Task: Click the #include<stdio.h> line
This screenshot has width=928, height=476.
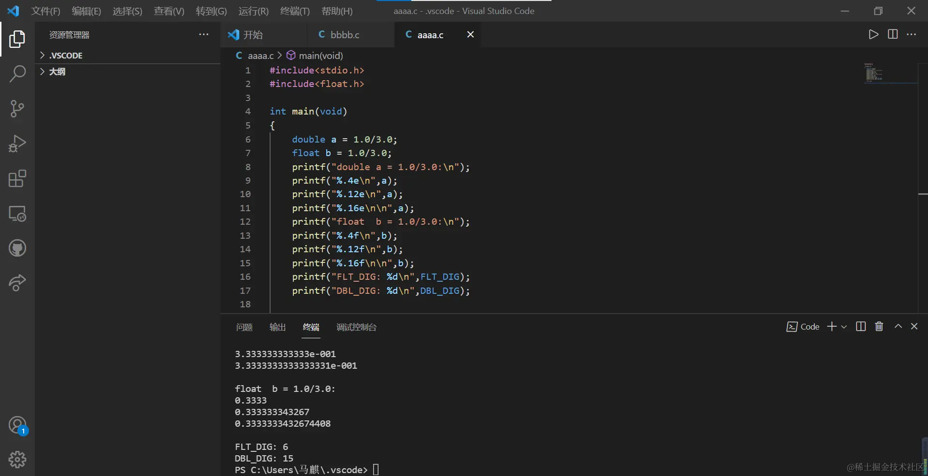Action: pos(317,71)
